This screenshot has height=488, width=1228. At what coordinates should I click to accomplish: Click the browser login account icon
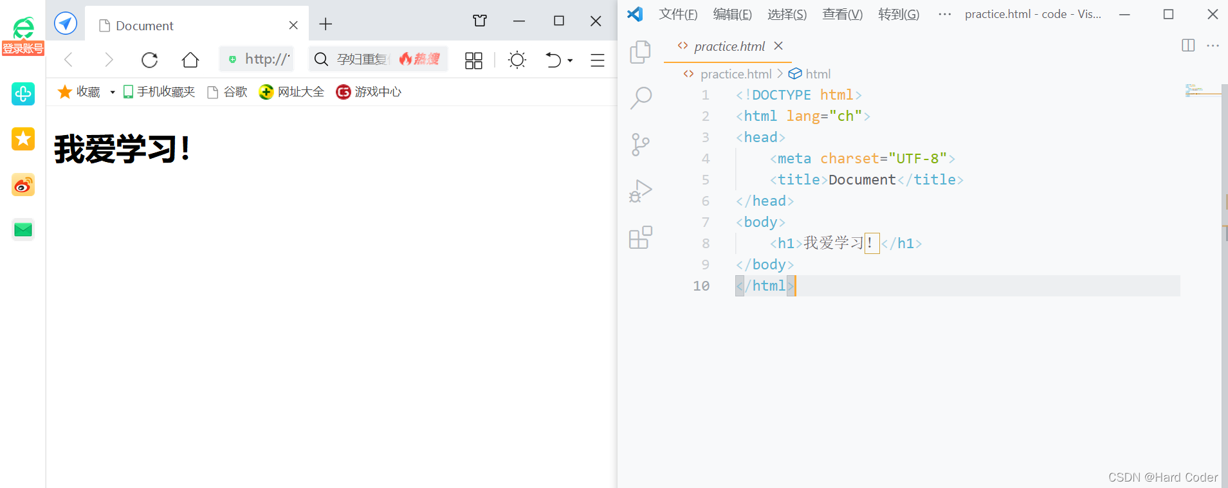[23, 35]
